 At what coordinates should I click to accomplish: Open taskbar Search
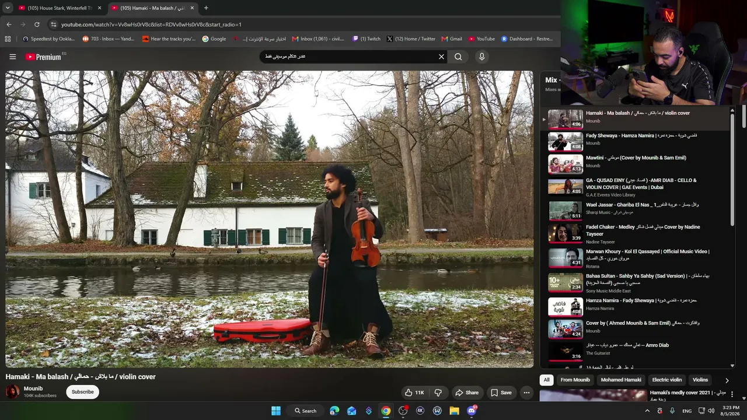(x=305, y=411)
